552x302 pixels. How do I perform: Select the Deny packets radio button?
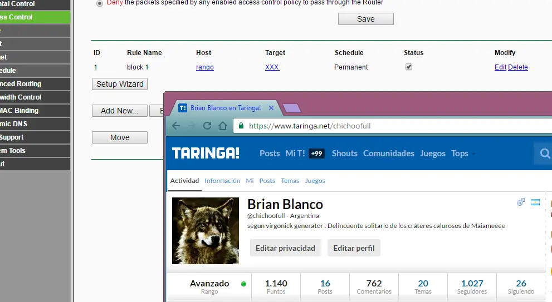pos(100,3)
